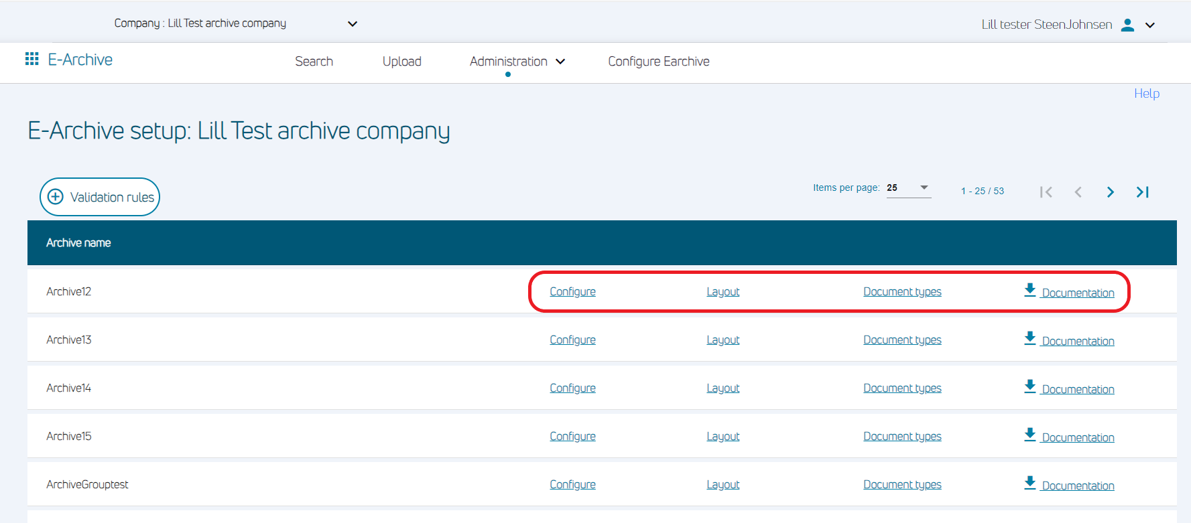Viewport: 1191px width, 523px height.
Task: Click the user profile avatar icon
Action: click(1128, 25)
